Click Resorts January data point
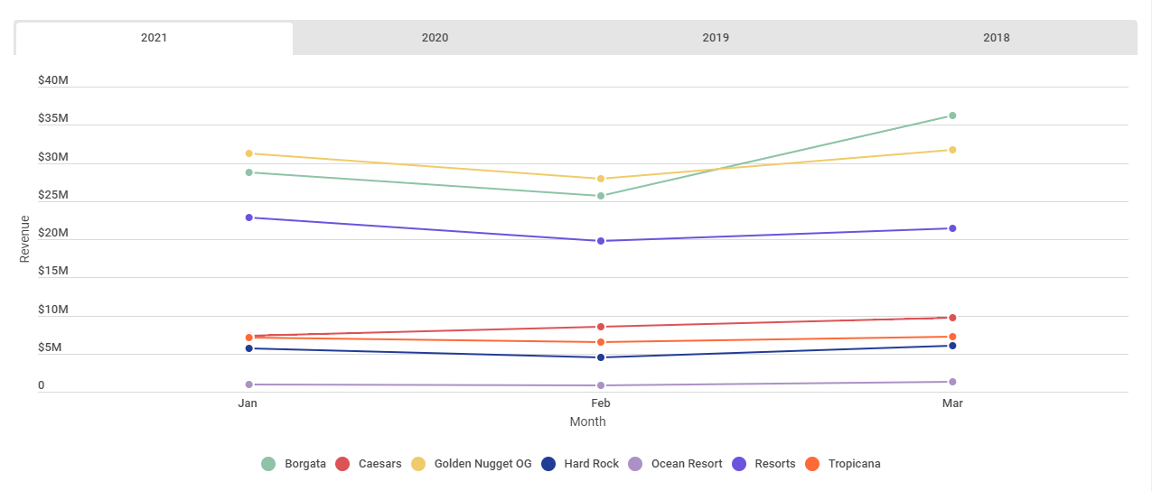Screen dimensions: 1152x491 tap(248, 218)
